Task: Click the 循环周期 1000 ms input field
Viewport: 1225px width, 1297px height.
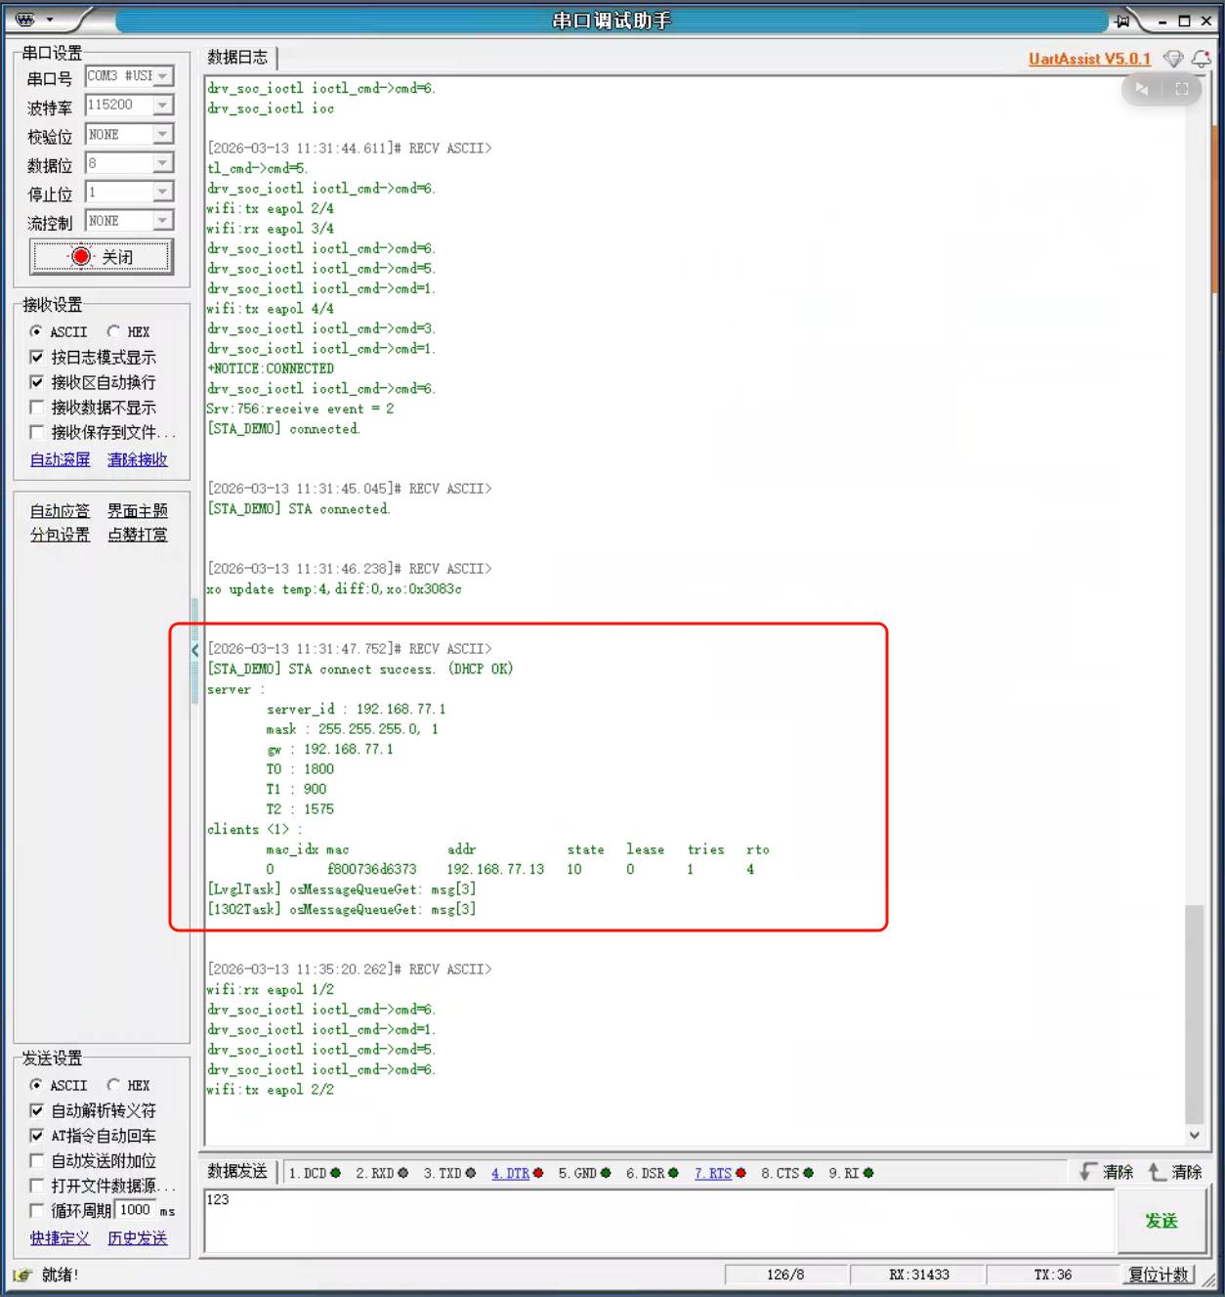Action: (x=136, y=1210)
